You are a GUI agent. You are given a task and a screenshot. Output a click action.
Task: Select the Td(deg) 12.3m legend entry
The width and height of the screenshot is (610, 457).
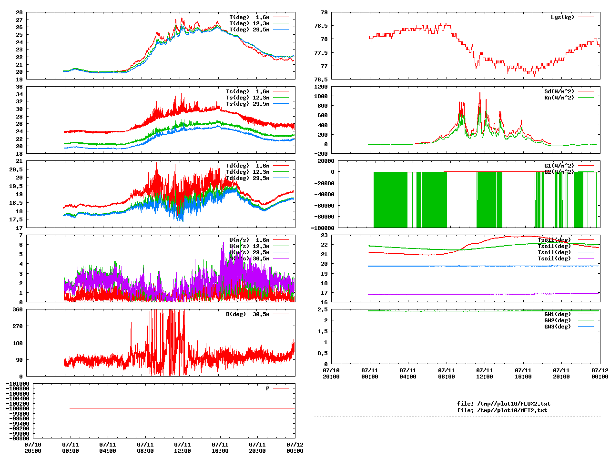247,172
